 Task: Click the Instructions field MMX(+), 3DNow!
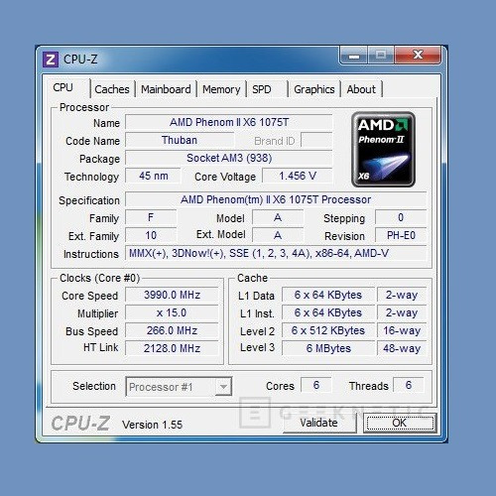pyautogui.click(x=276, y=253)
